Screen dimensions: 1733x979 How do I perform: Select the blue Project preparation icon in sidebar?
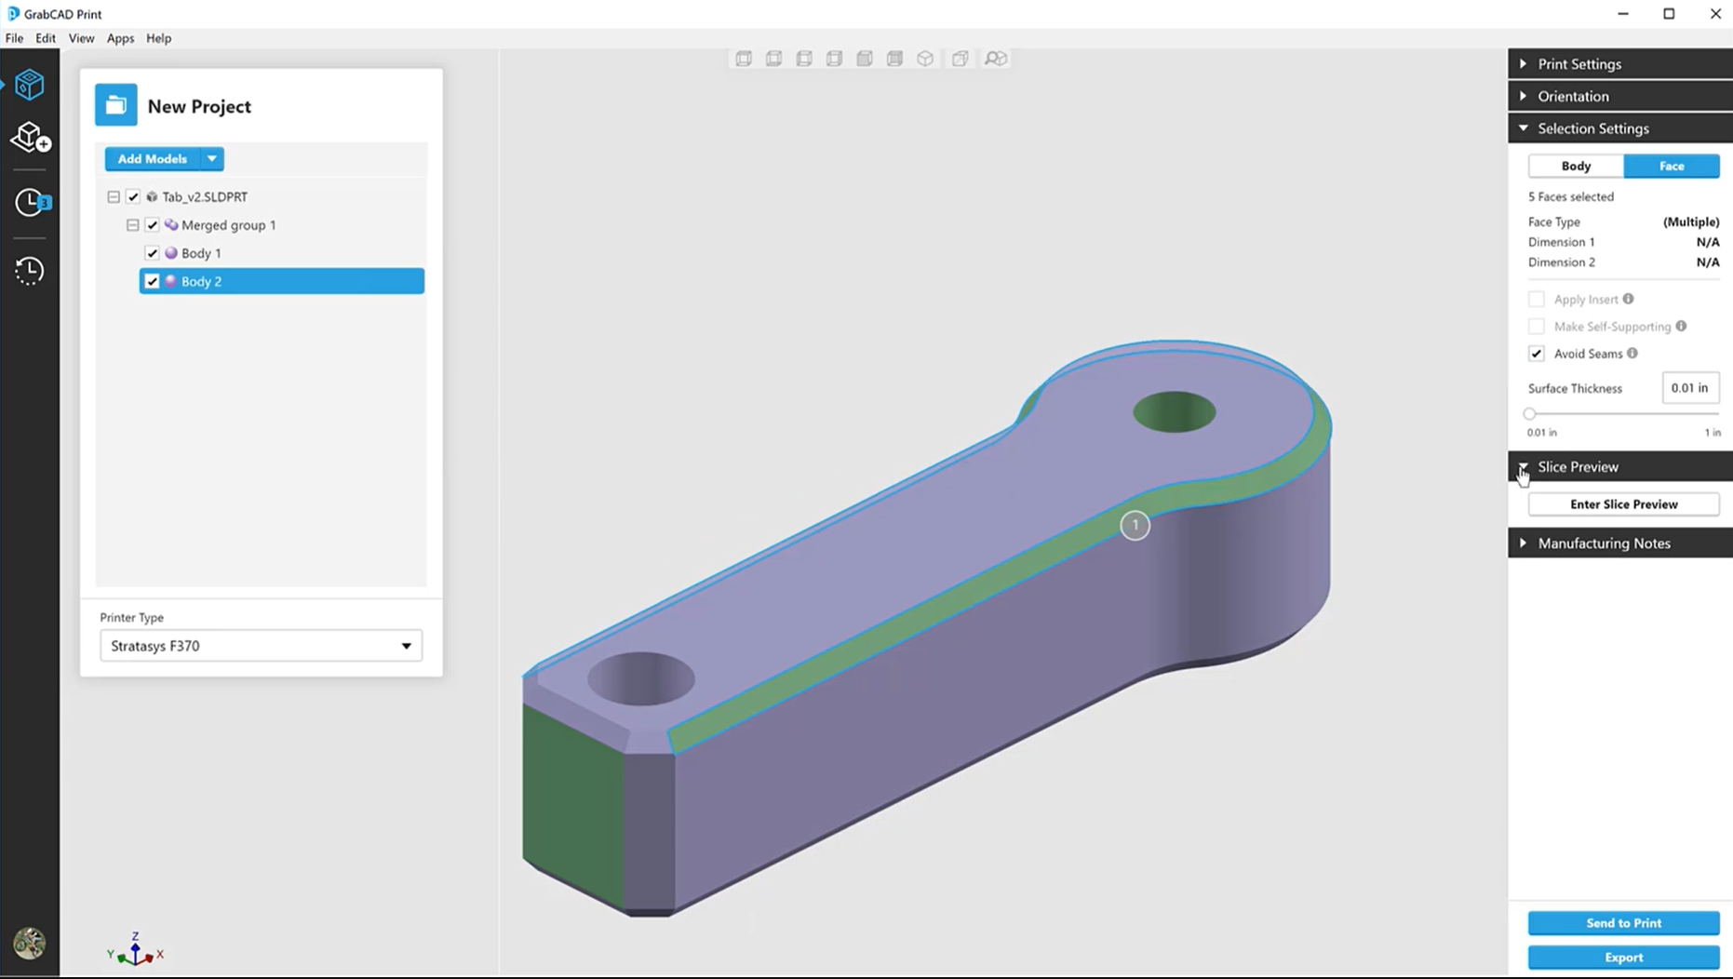pos(30,84)
